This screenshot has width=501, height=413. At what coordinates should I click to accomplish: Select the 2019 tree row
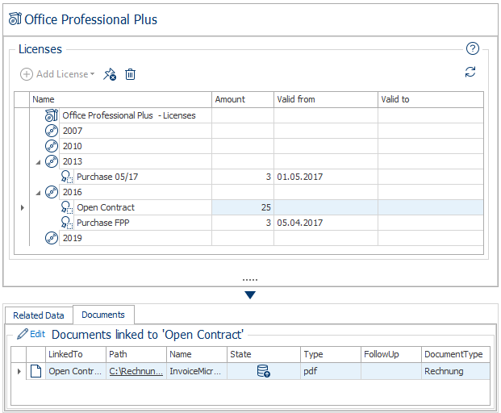[x=257, y=238]
